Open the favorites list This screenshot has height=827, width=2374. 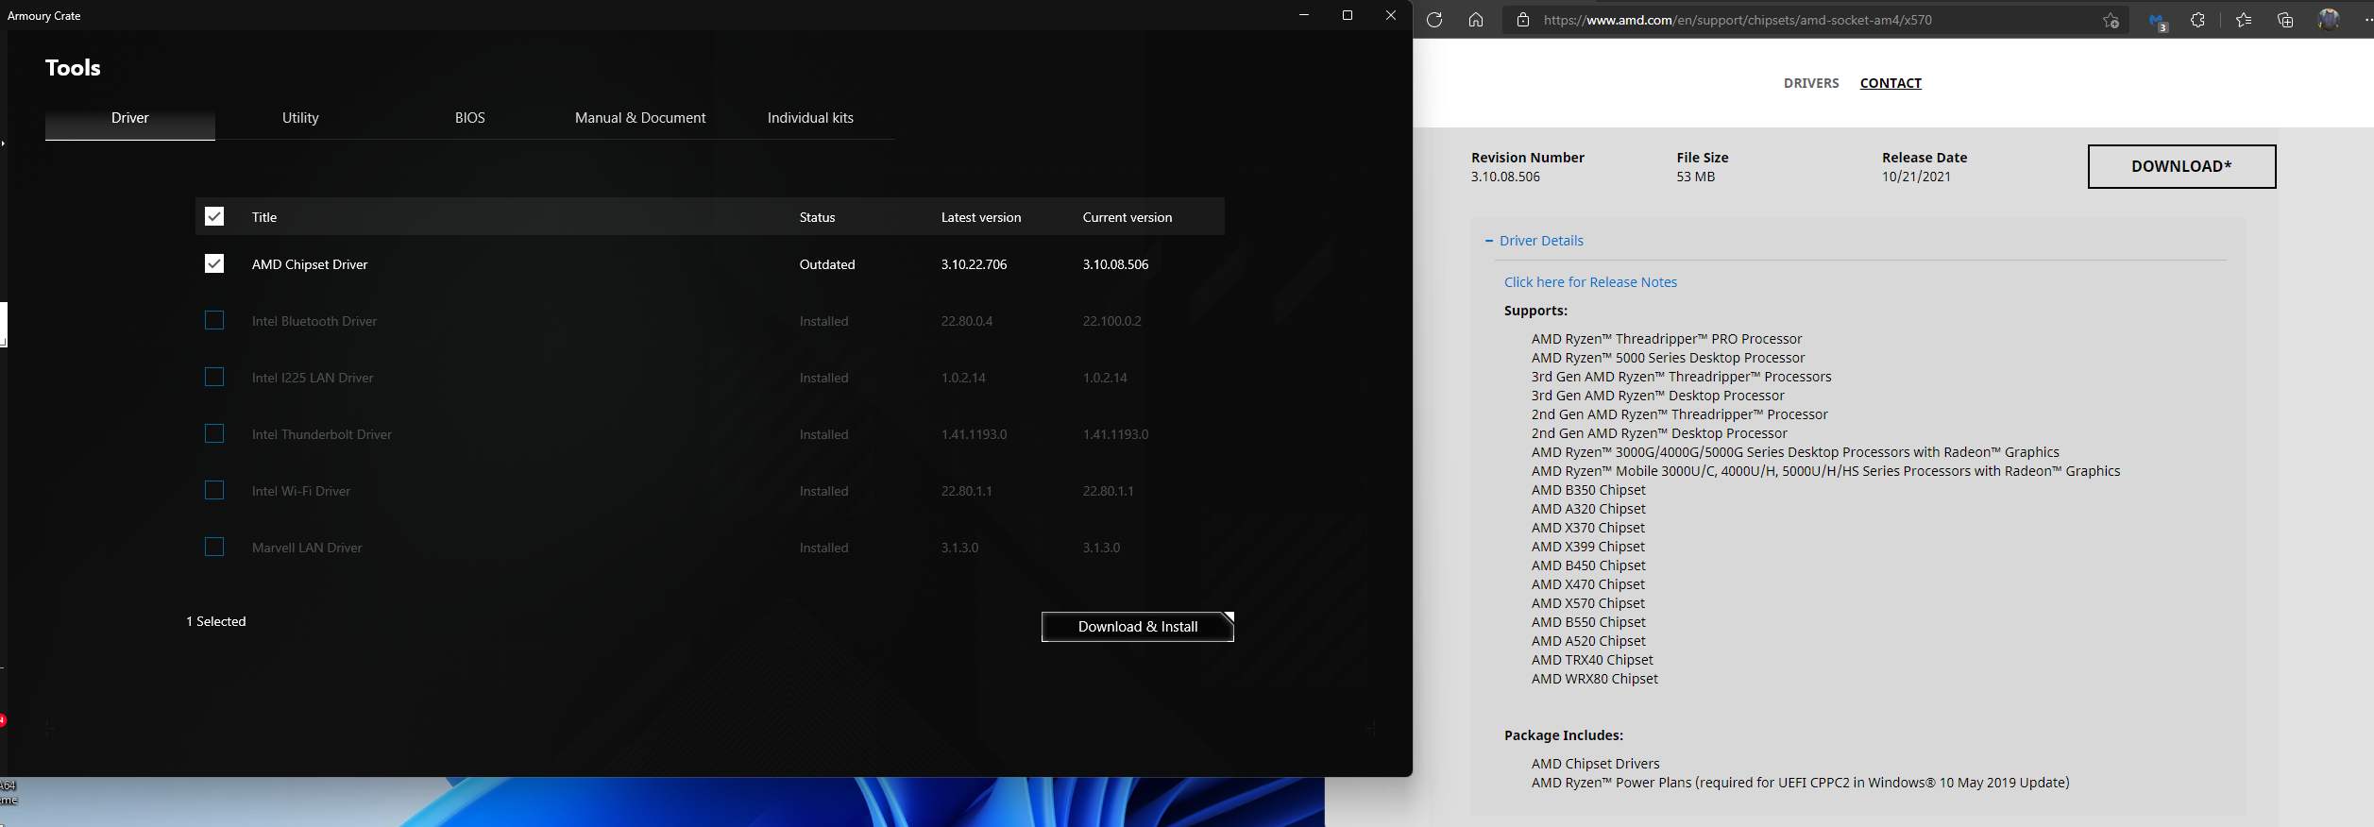pos(2244,20)
